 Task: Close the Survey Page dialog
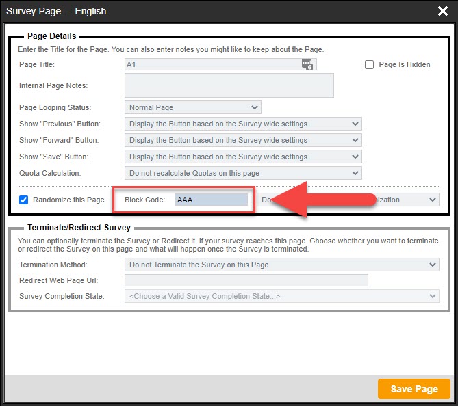click(442, 11)
